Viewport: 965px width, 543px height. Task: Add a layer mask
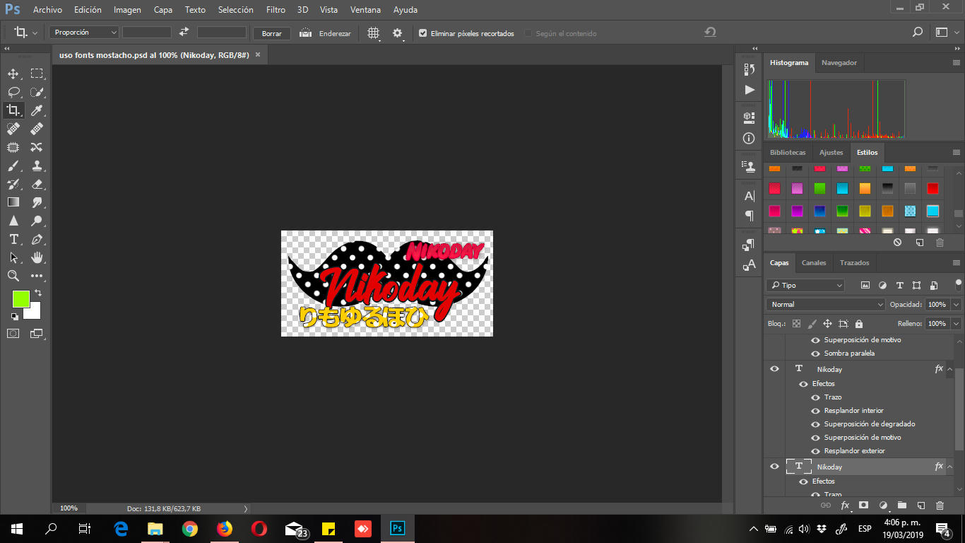pyautogui.click(x=863, y=506)
